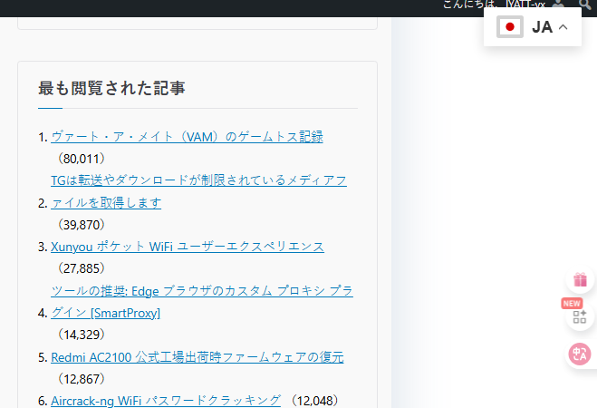Open the Redmi AC2100 firmware restore article
The image size is (597, 408).
[x=197, y=357]
